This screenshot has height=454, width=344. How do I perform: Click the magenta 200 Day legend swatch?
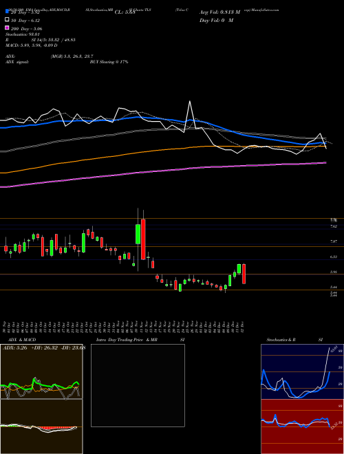[x=7, y=28]
